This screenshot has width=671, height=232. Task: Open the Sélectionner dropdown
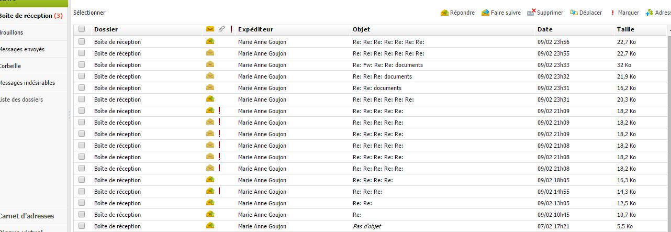89,13
